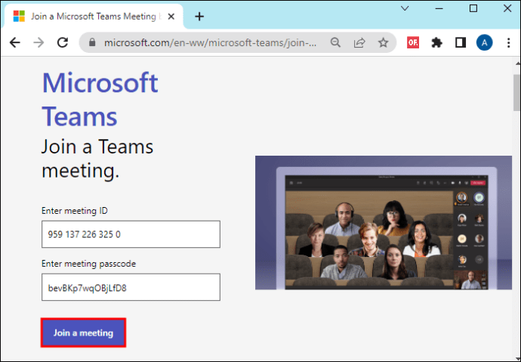The width and height of the screenshot is (521, 362).
Task: Open a new browser tab
Action: (x=199, y=17)
